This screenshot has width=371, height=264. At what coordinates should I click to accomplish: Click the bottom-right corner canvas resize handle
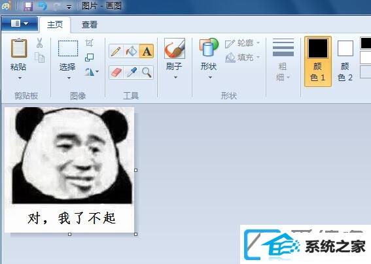136,234
